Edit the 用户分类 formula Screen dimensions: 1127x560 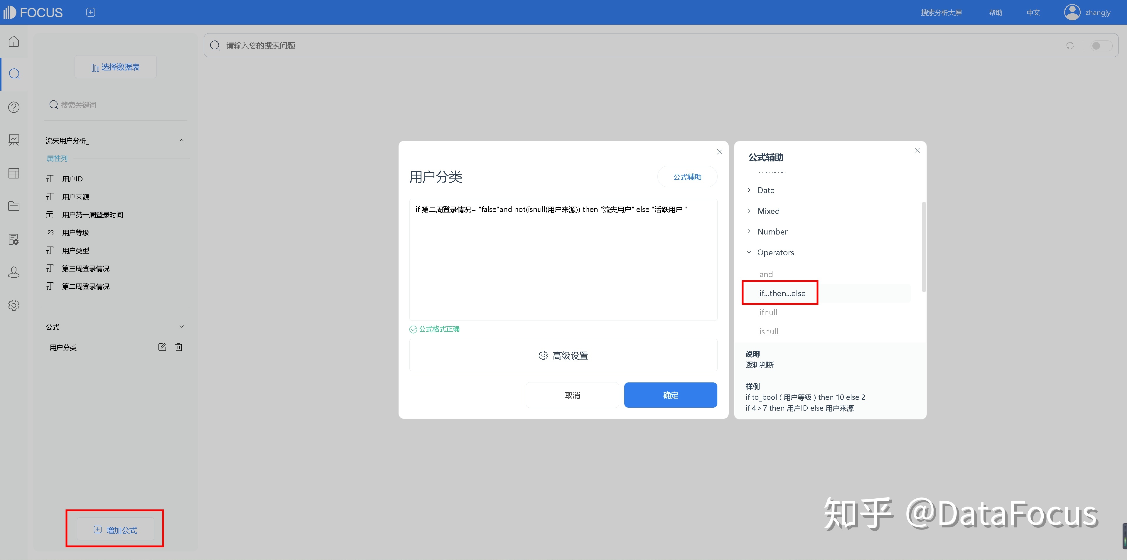pyautogui.click(x=162, y=347)
